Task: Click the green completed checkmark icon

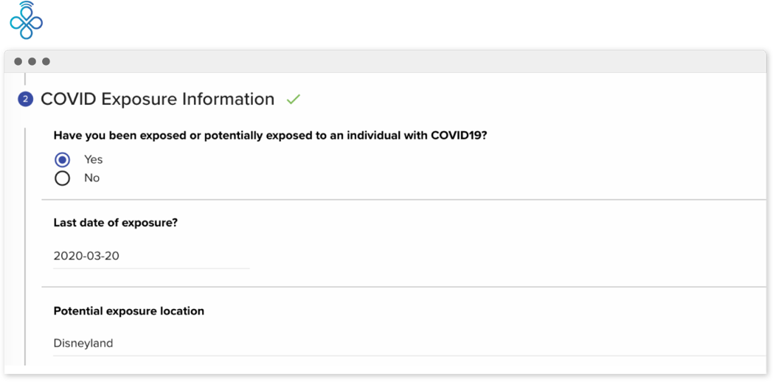Action: pyautogui.click(x=294, y=99)
